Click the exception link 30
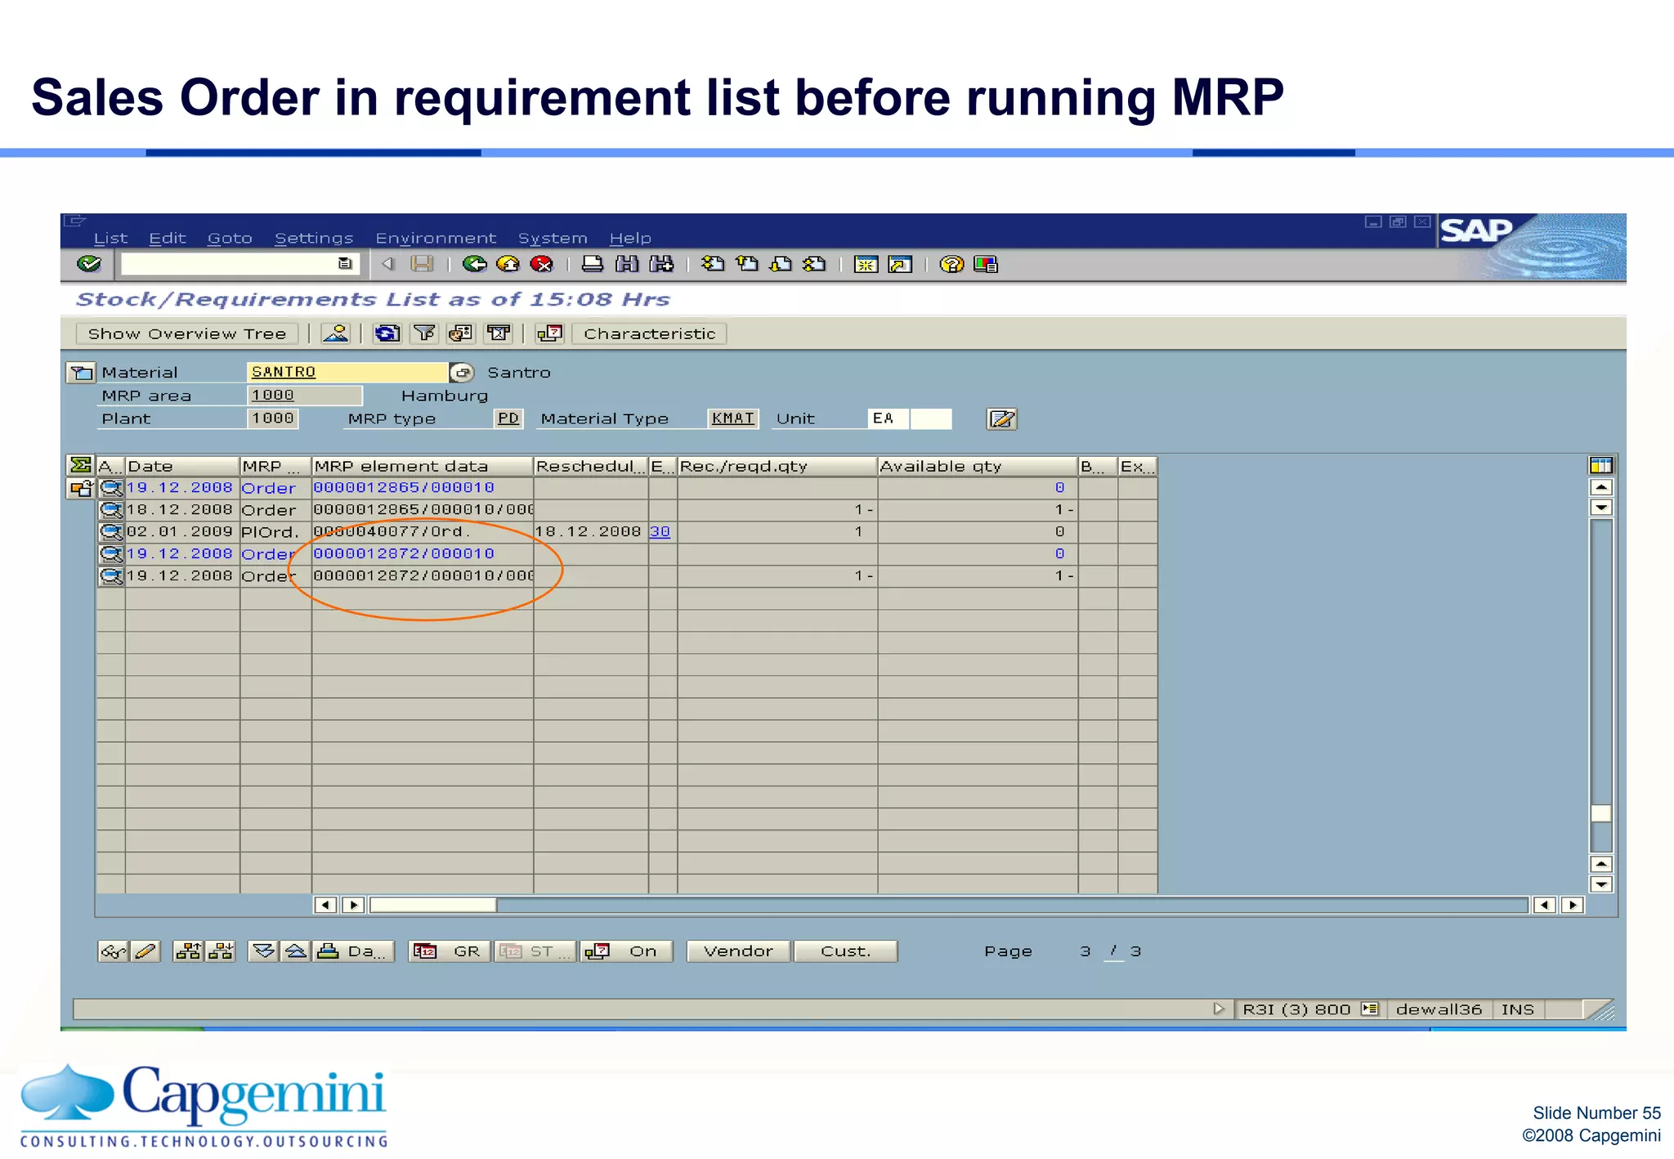The image size is (1674, 1159). click(x=660, y=532)
